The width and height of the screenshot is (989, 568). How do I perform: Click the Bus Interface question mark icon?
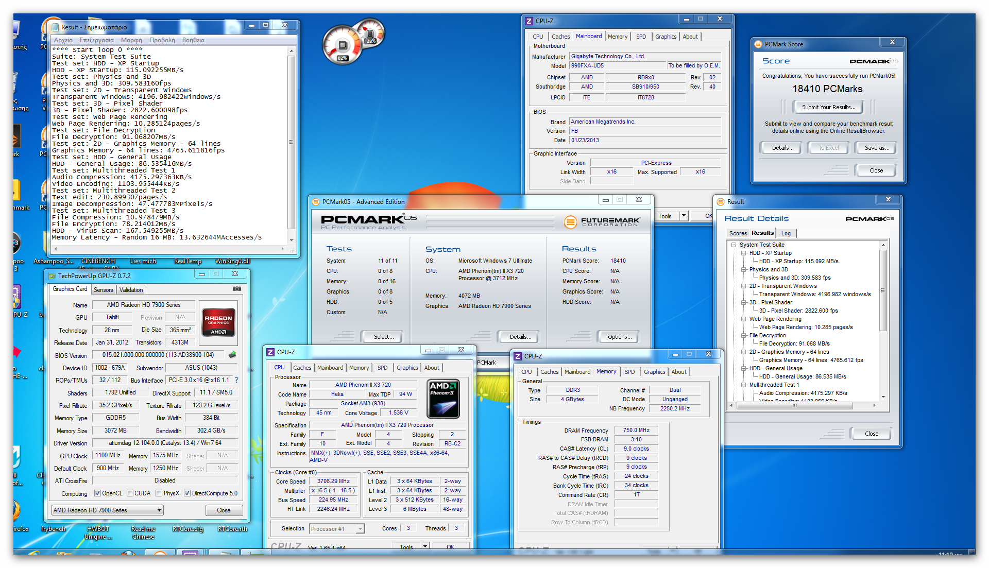(x=236, y=380)
